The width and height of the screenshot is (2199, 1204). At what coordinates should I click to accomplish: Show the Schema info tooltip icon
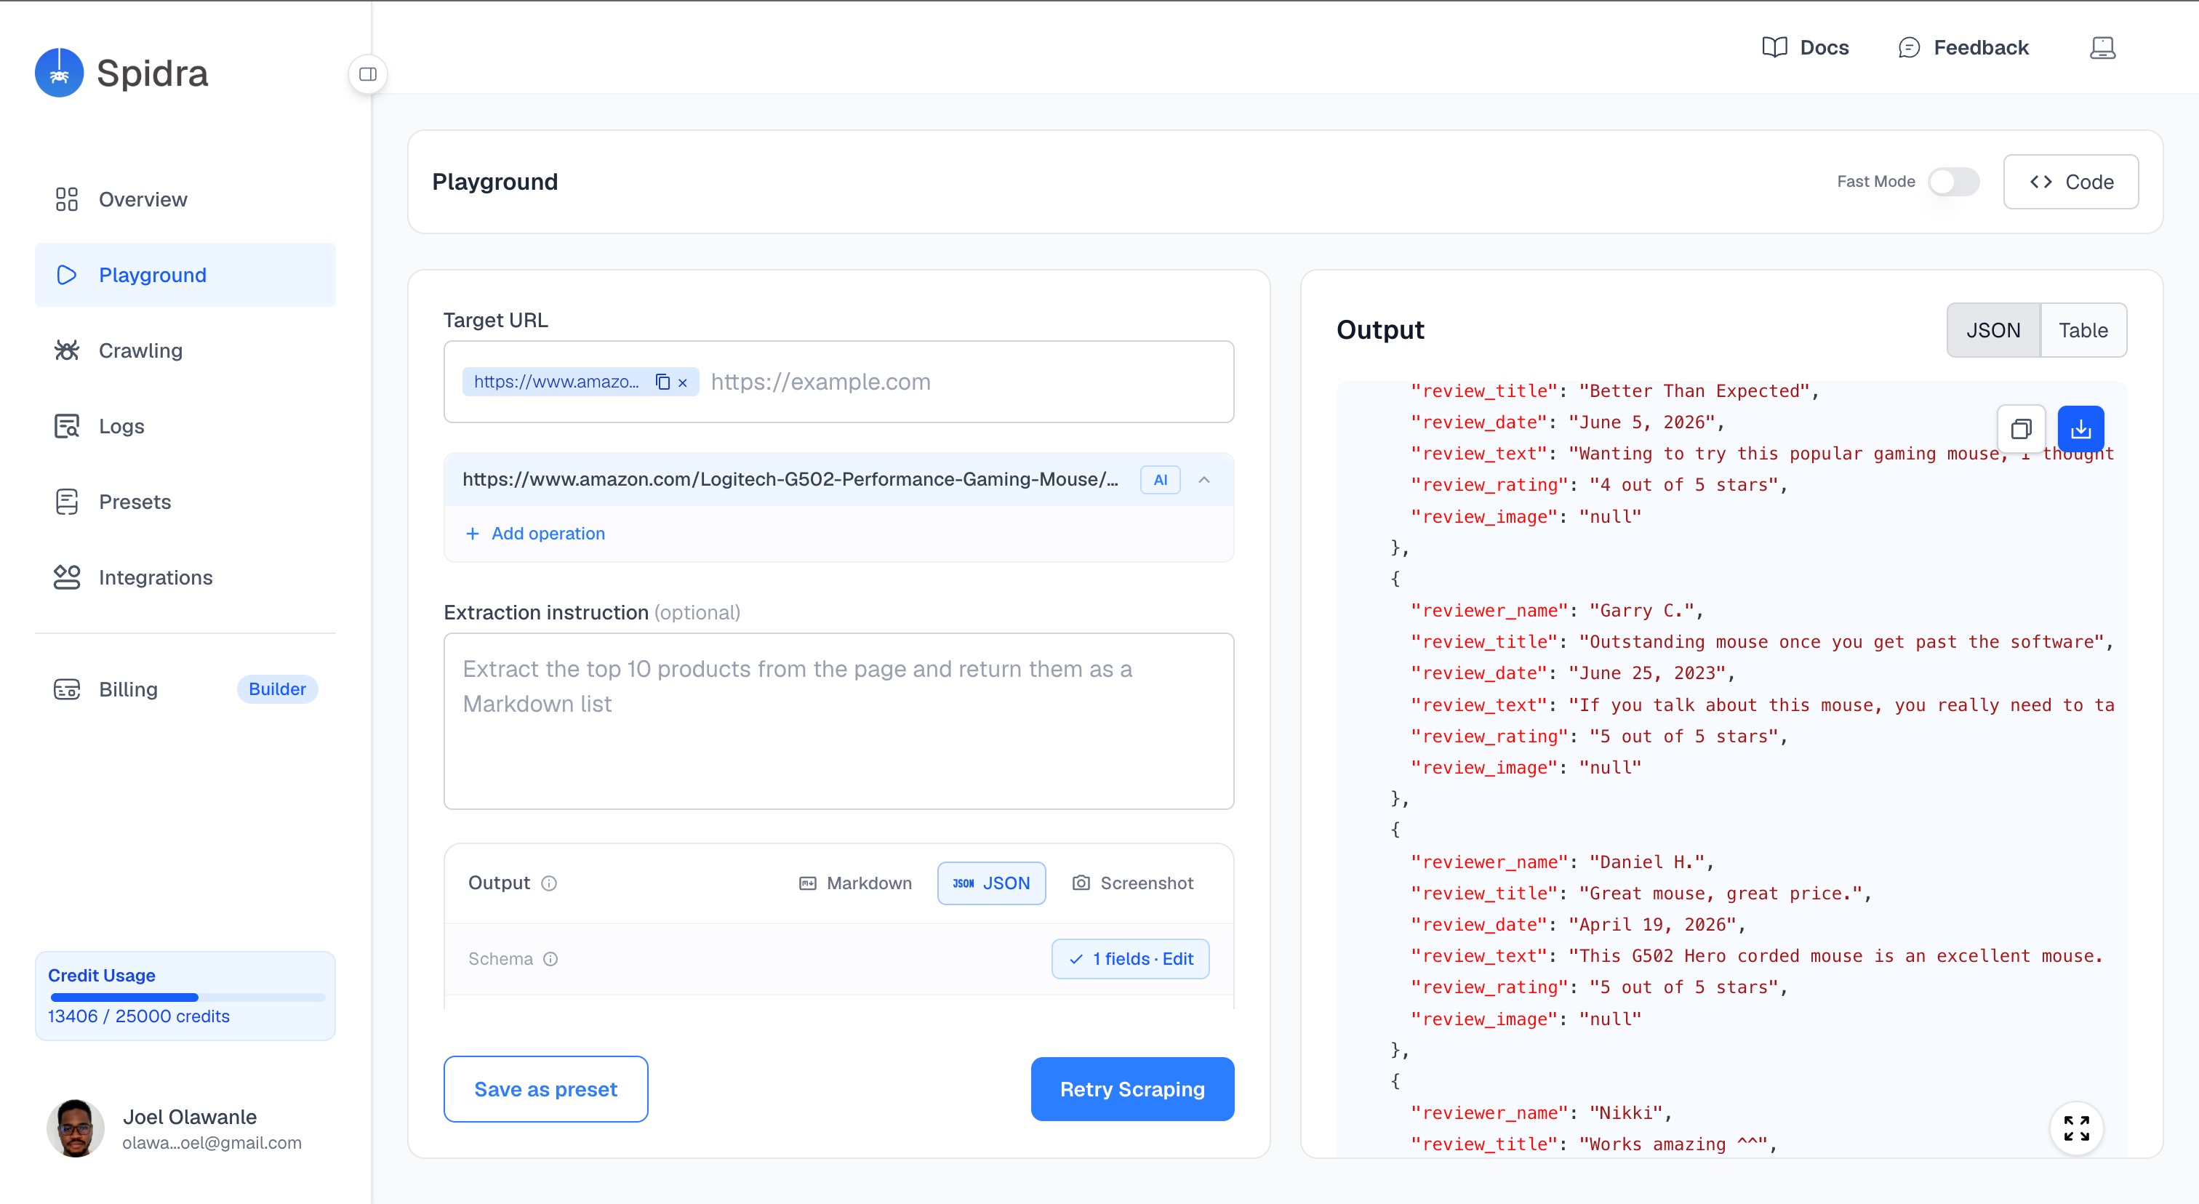tap(551, 960)
